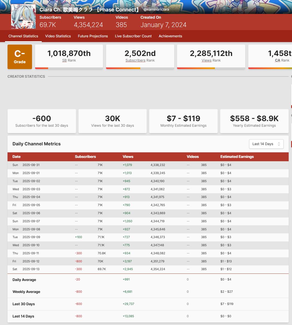Click the +945 views change cell

click(x=126, y=181)
